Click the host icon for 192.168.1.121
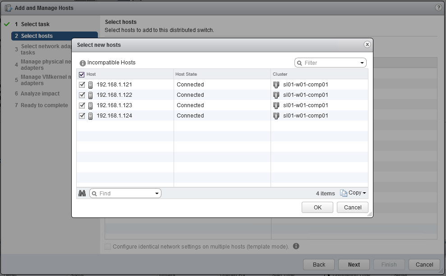The width and height of the screenshot is (446, 276). pos(91,85)
